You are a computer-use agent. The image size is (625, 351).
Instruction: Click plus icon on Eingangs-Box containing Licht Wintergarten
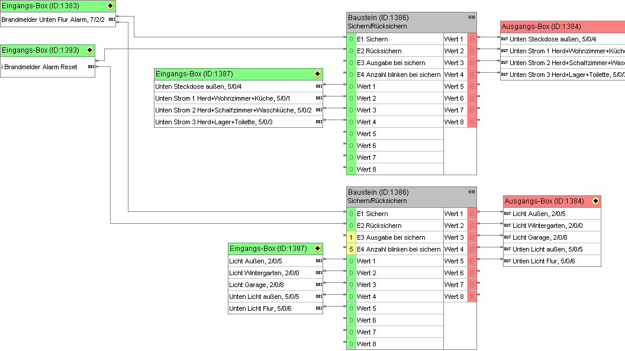point(318,249)
